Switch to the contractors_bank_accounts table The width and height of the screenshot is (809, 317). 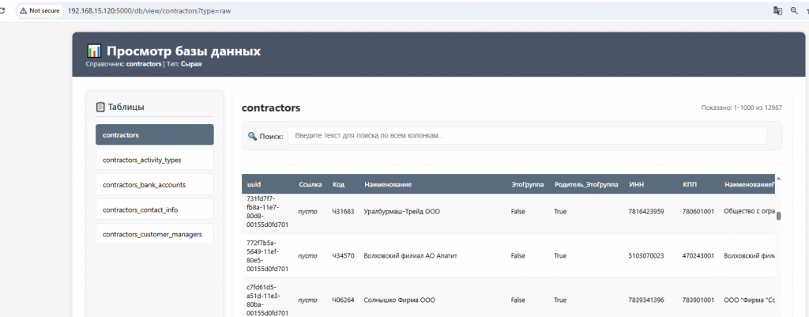[155, 184]
